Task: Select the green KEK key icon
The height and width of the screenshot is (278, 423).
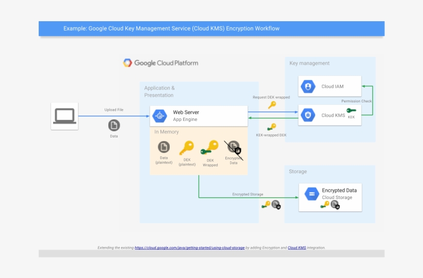Action: 351,111
